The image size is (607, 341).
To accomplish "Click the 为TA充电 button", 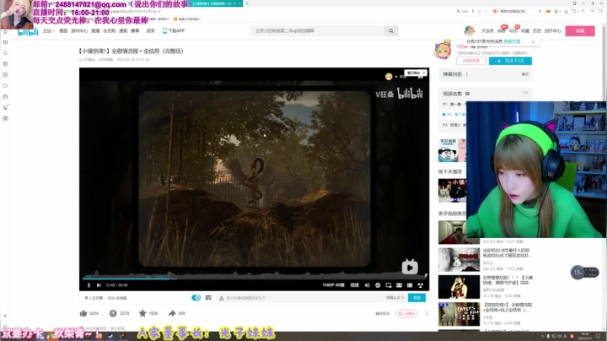I will [471, 61].
